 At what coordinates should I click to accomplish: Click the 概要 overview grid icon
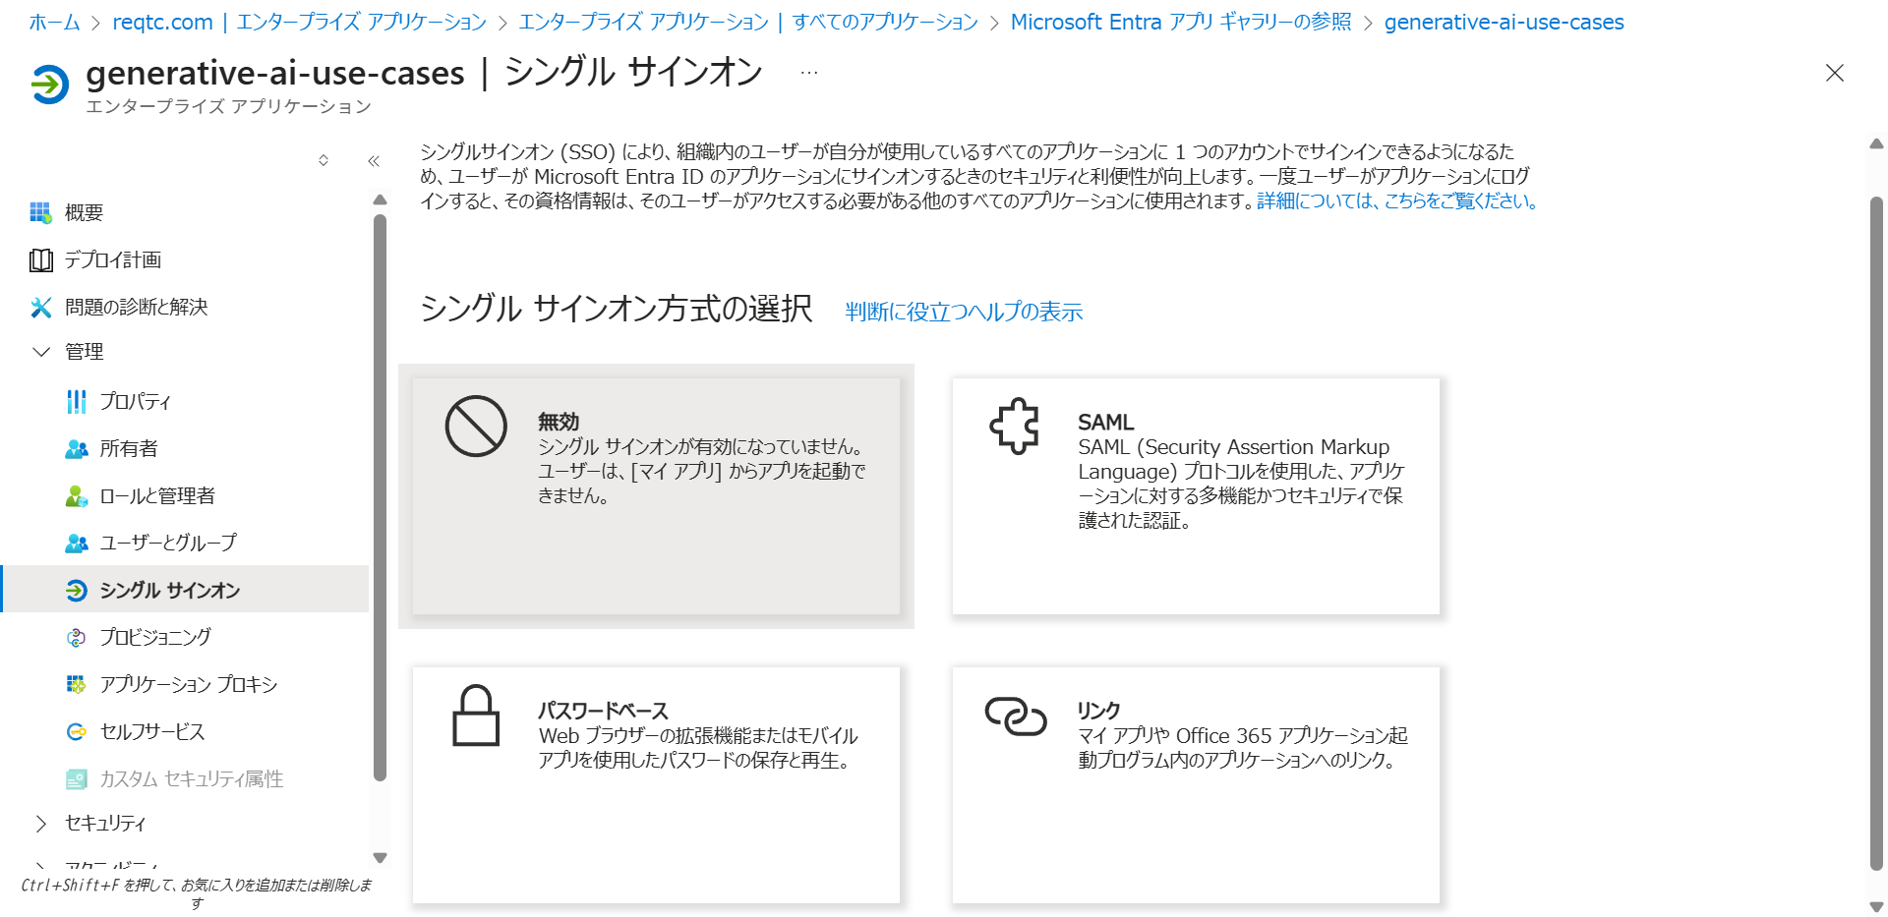pyautogui.click(x=40, y=212)
